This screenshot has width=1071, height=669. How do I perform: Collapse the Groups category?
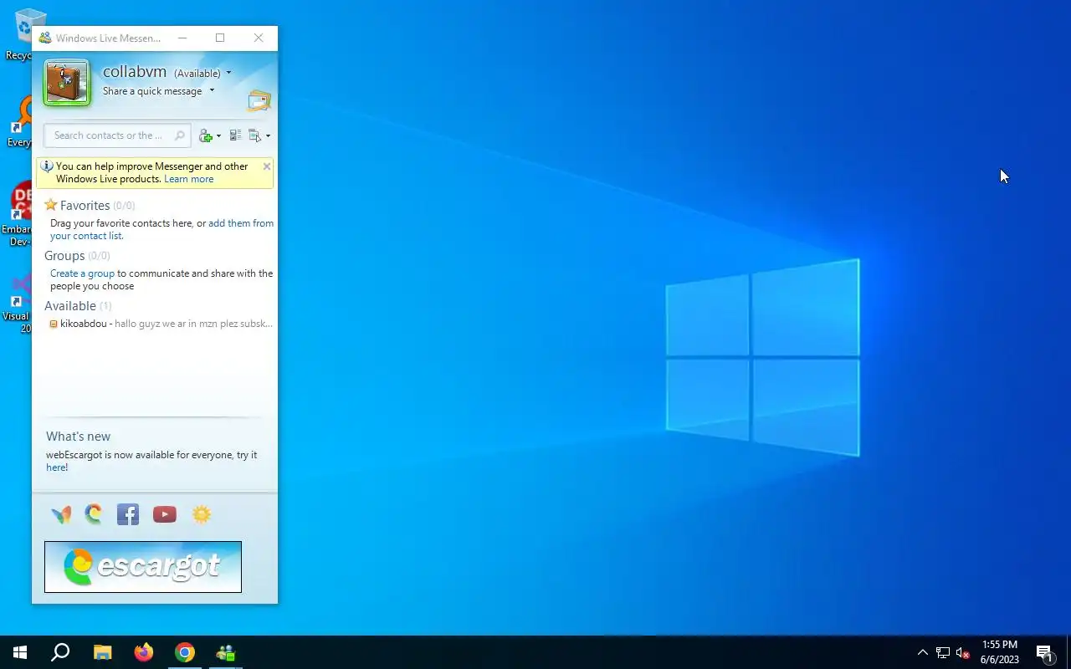pyautogui.click(x=64, y=256)
